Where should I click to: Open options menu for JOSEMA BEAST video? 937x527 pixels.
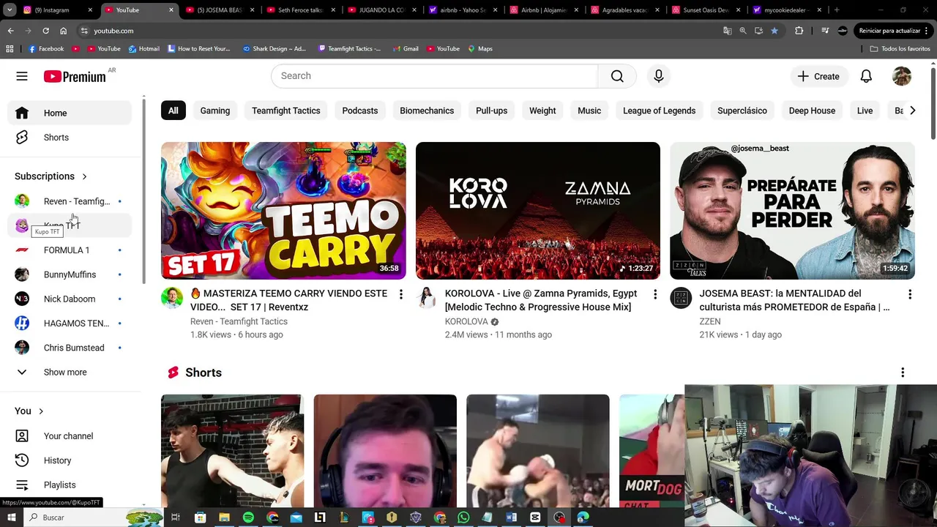tap(909, 294)
